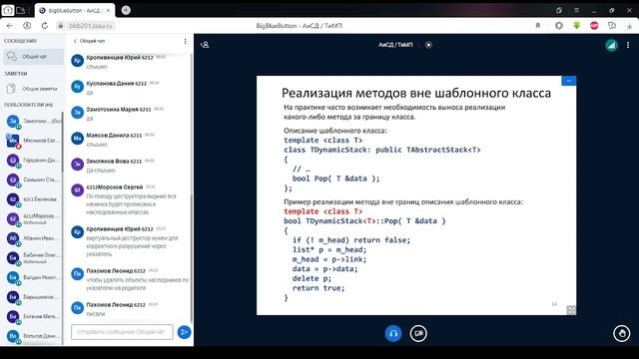Viewport: 639px width, 359px height.
Task: Click 6212Морозов Сергей chat avatar
Action: pyautogui.click(x=77, y=190)
